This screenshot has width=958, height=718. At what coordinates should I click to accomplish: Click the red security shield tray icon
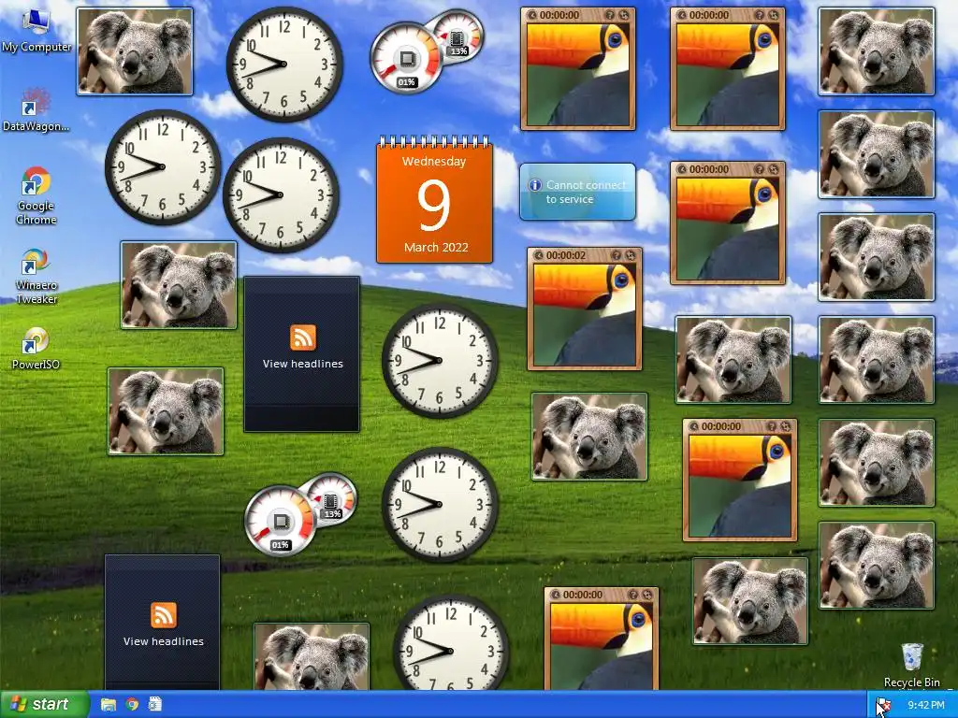tap(883, 705)
